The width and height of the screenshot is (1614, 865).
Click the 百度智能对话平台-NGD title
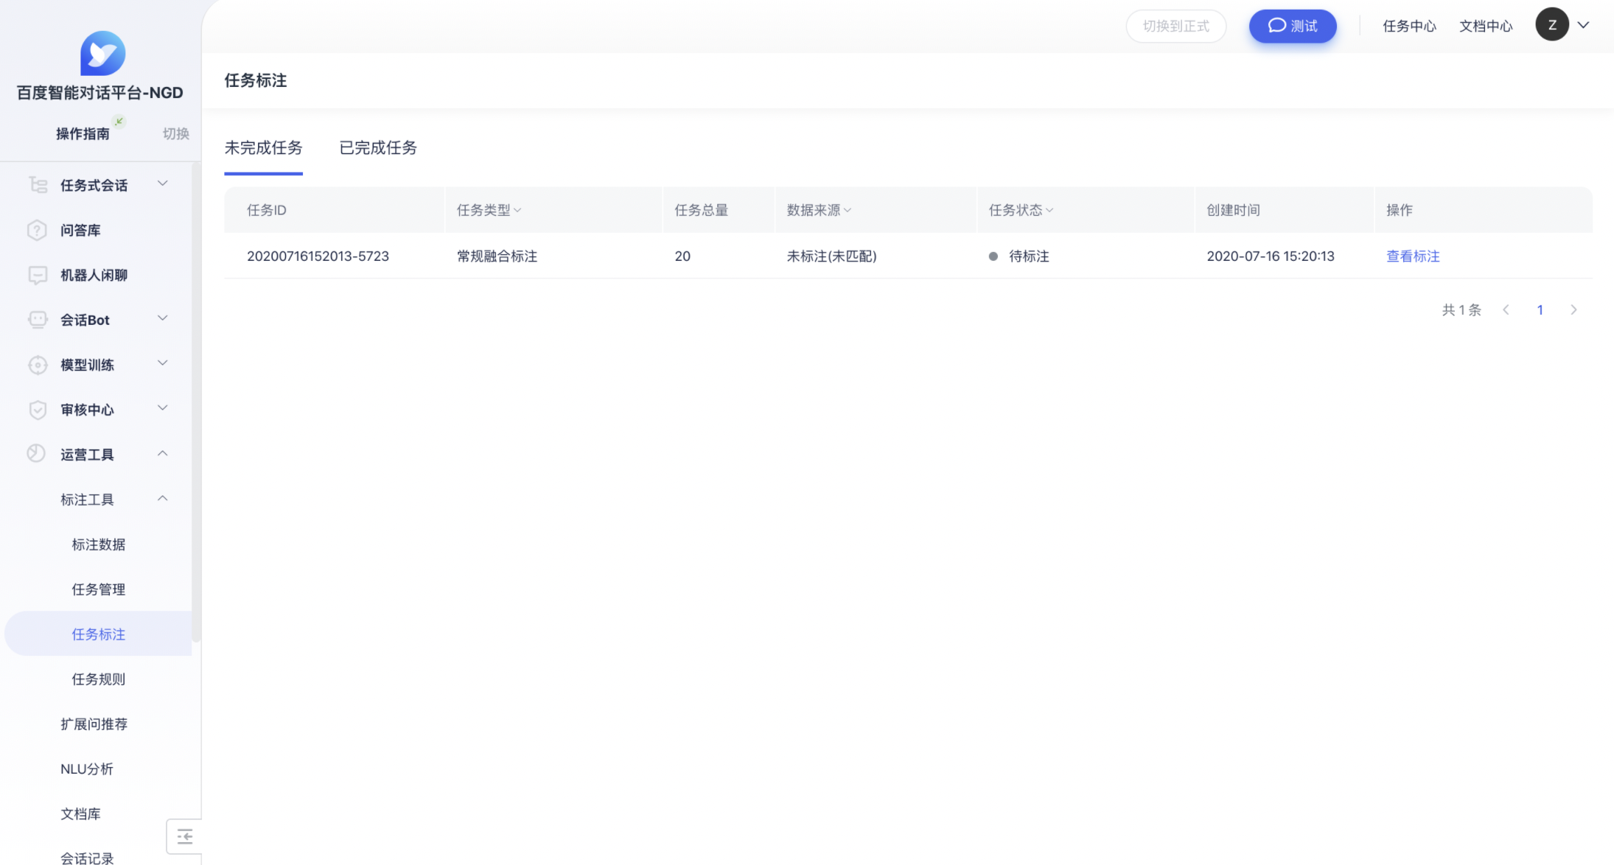[x=99, y=93]
